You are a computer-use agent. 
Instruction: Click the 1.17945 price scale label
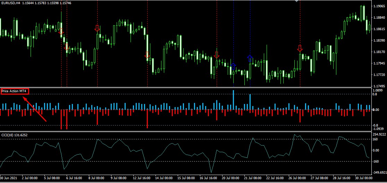pyautogui.click(x=379, y=63)
